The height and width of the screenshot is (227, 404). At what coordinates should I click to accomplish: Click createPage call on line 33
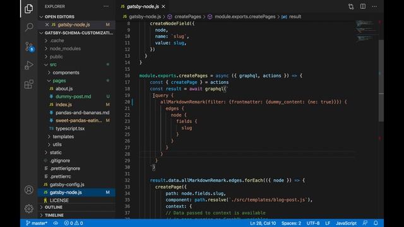pos(169,187)
